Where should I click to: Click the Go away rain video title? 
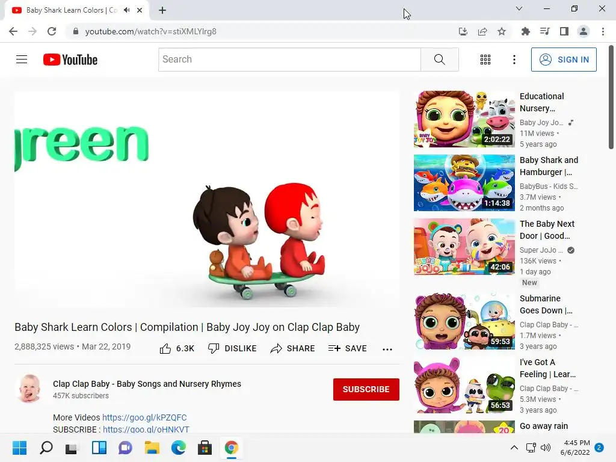click(x=544, y=426)
